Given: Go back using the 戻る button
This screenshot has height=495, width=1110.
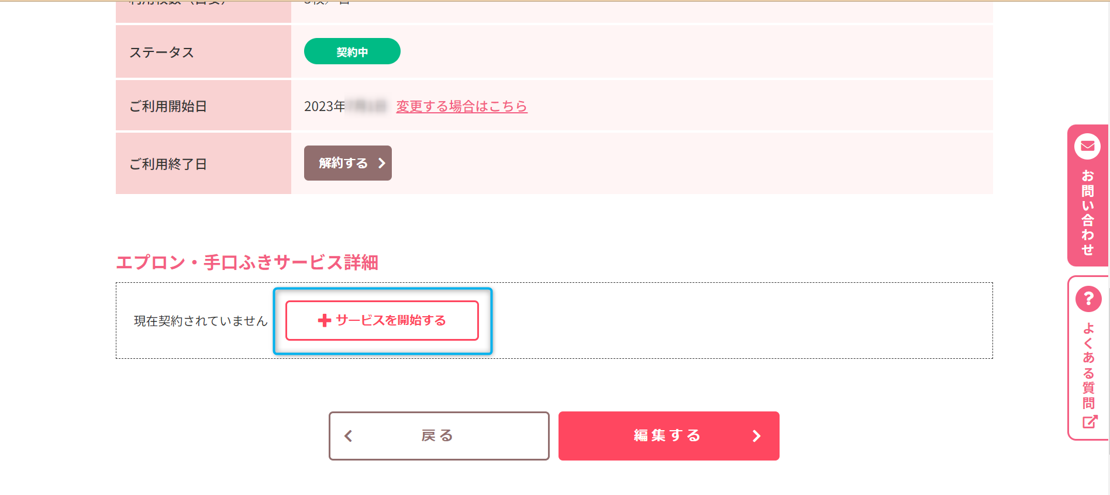Looking at the screenshot, I should coord(439,436).
